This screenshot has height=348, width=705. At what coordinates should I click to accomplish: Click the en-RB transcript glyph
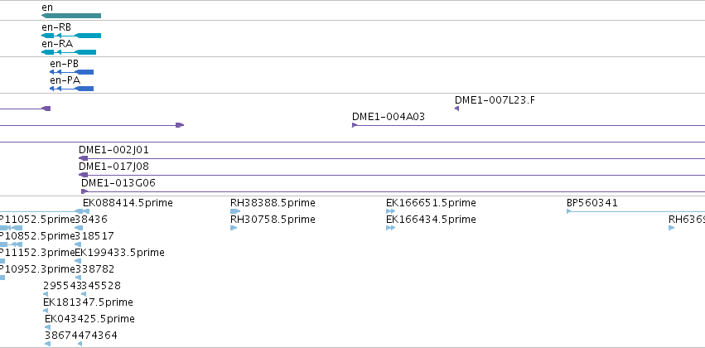point(71,36)
